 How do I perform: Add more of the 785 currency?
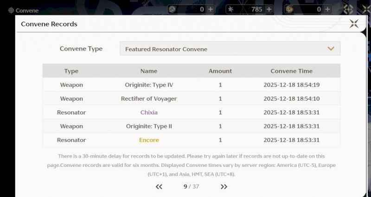(x=269, y=9)
